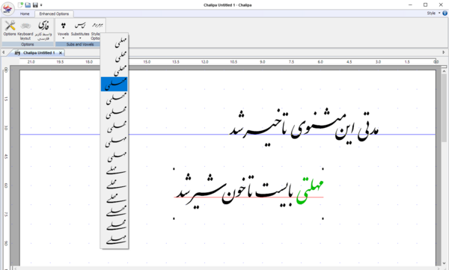Switch to the Home ribbon tab
Image resolution: width=449 pixels, height=270 pixels.
pyautogui.click(x=25, y=13)
